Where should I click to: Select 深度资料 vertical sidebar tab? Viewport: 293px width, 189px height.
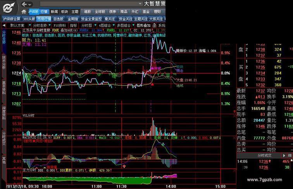pyautogui.click(x=4, y=113)
